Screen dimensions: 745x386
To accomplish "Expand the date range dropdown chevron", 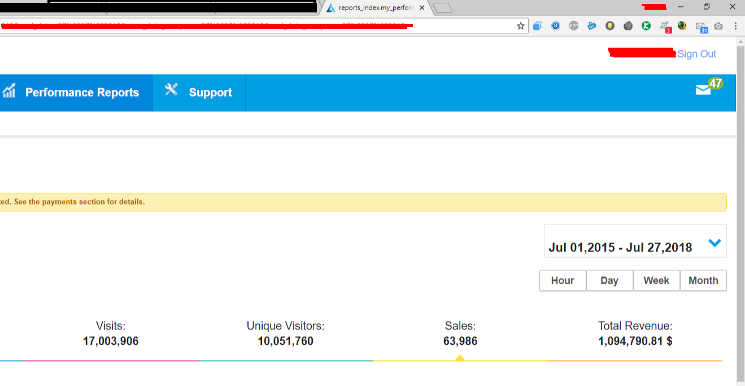I will (714, 243).
